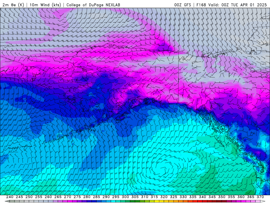Click the 260 color scale label
Image resolution: width=270 pixels, height=203 pixels.
48,197
